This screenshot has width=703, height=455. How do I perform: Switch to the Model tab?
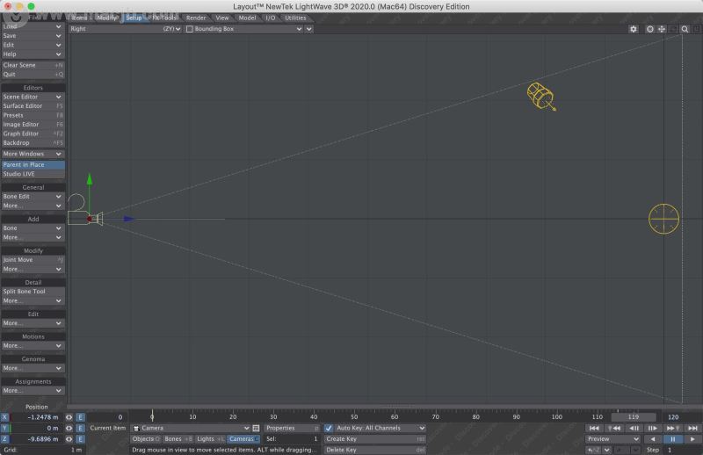coord(247,18)
